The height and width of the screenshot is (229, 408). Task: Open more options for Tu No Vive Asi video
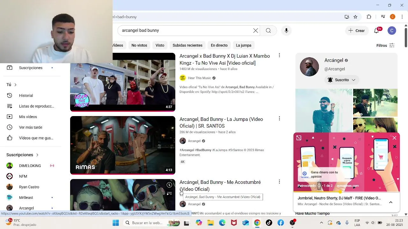click(x=279, y=55)
